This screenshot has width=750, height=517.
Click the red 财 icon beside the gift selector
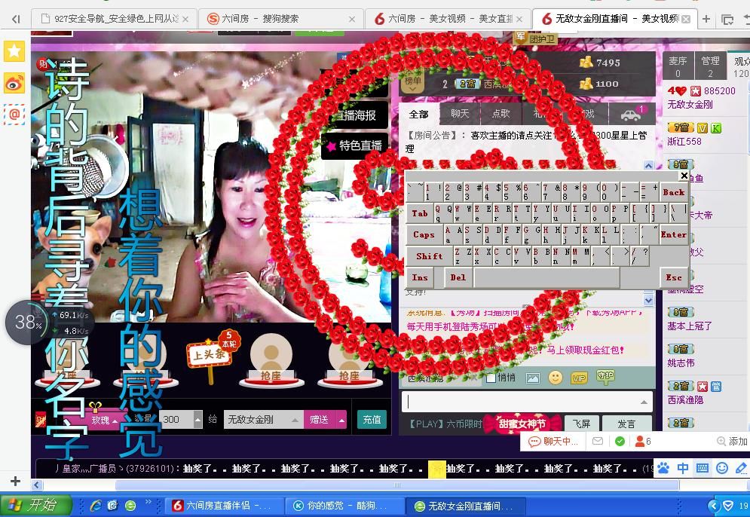pyautogui.click(x=40, y=420)
